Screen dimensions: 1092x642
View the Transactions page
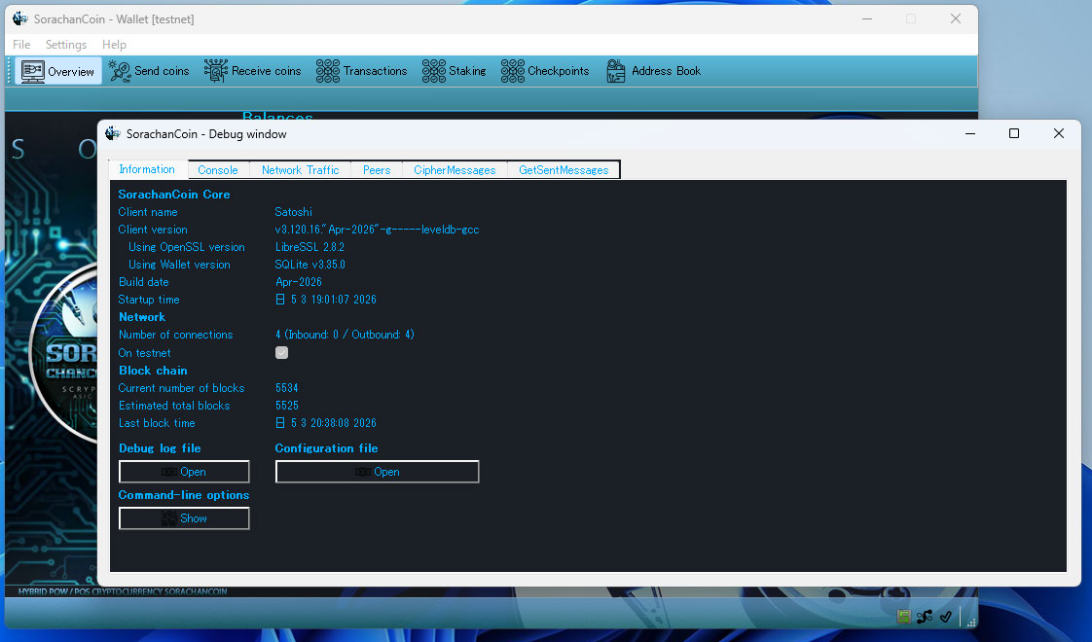(x=361, y=71)
